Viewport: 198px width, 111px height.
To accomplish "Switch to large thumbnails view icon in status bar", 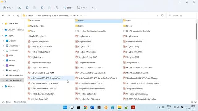I will point(196,102).
